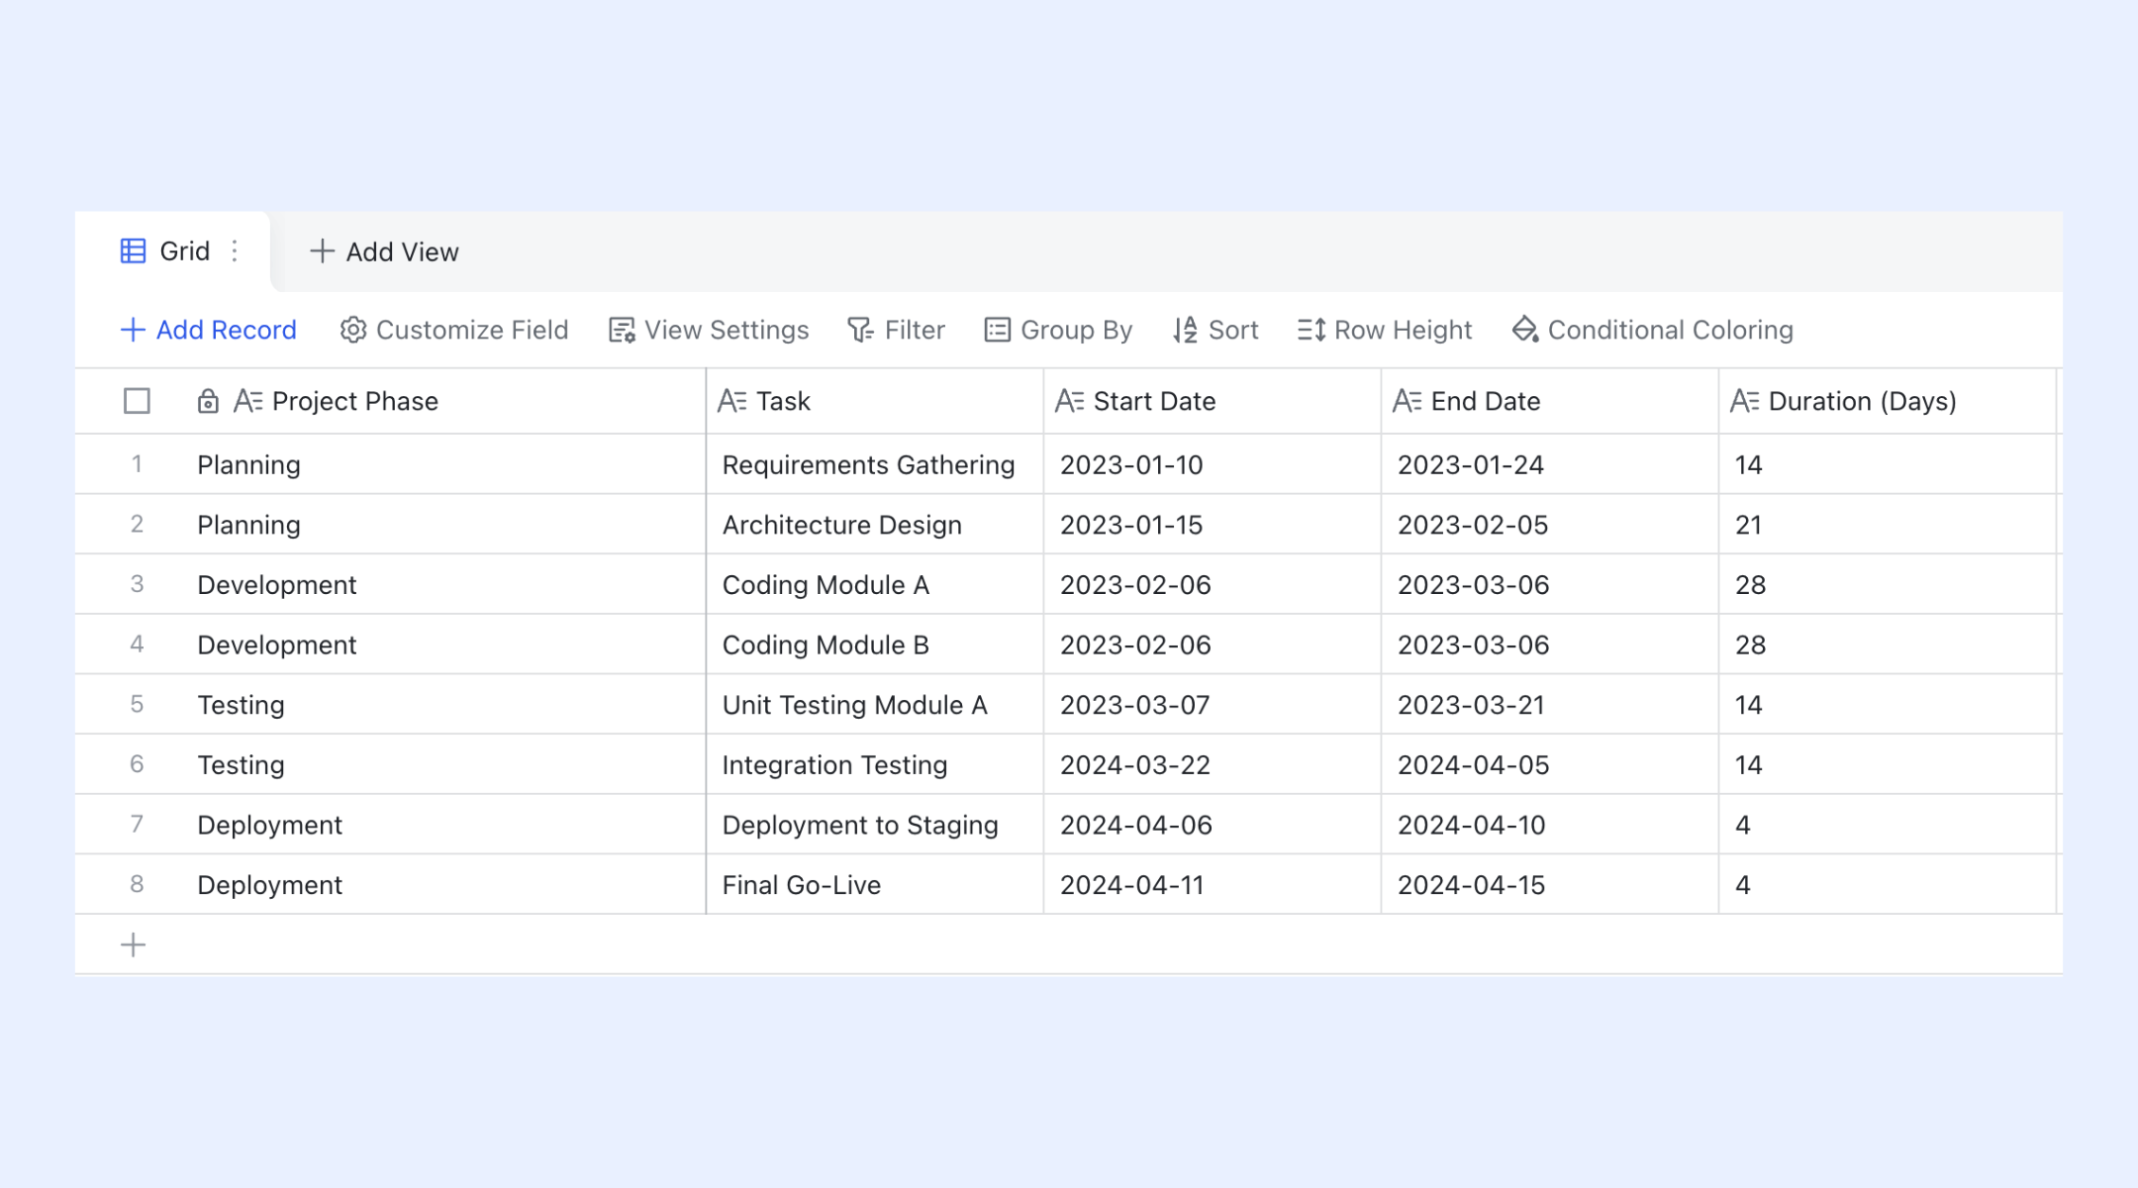Viewport: 2138px width, 1188px height.
Task: Open the Grid view three-dot options menu
Action: coord(235,251)
